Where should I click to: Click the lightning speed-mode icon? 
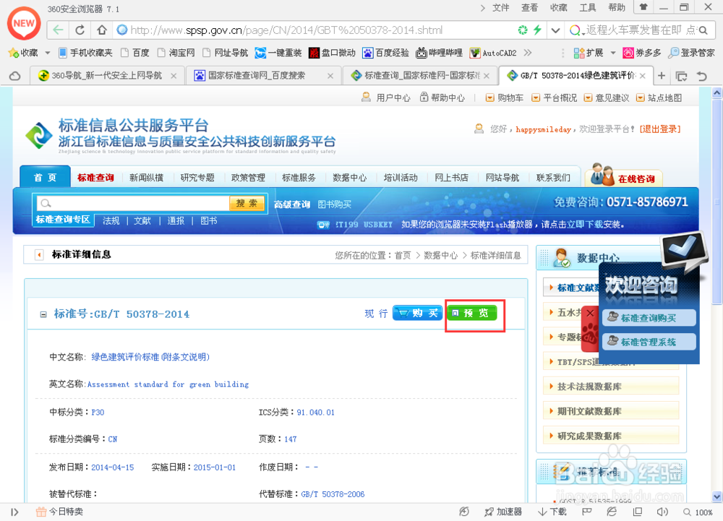coord(537,30)
